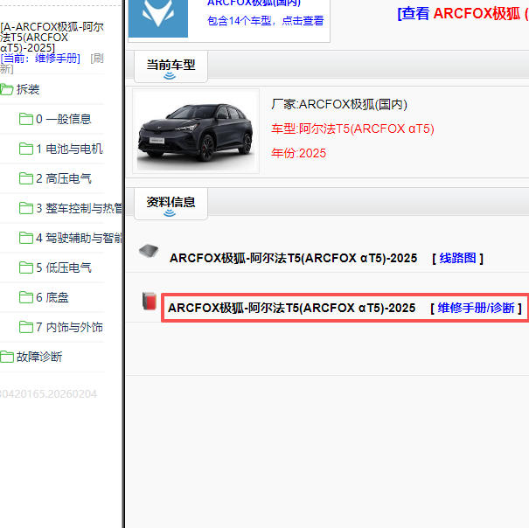Click folder icon for 1 电池与电机
Screen dimensions: 529x528
point(26,149)
